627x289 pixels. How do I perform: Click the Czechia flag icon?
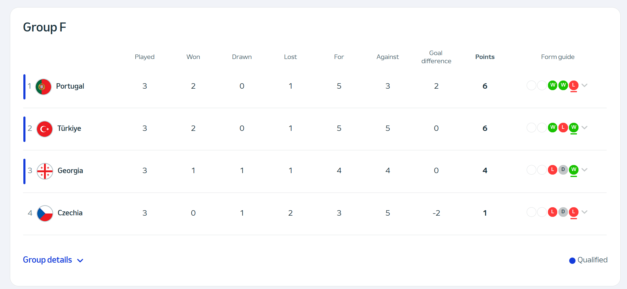coord(45,214)
